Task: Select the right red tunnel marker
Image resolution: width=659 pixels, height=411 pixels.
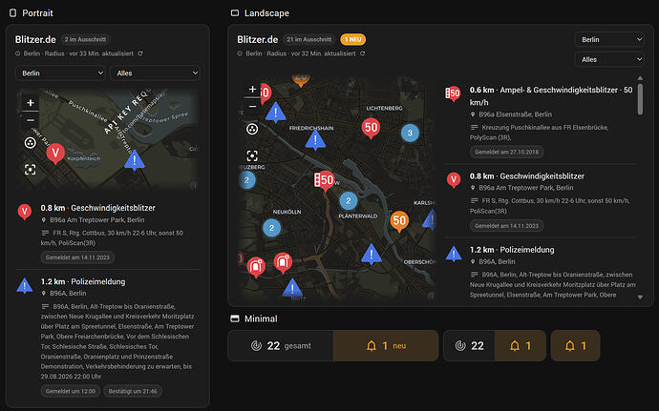Action: [283, 263]
